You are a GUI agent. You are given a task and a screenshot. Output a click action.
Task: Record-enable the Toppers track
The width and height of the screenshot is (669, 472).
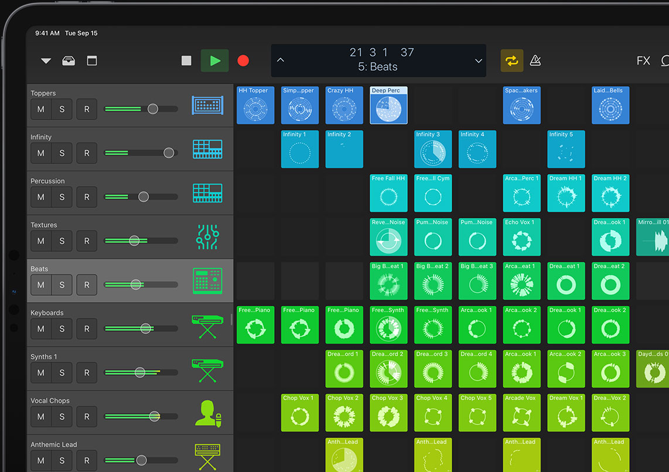tap(87, 109)
